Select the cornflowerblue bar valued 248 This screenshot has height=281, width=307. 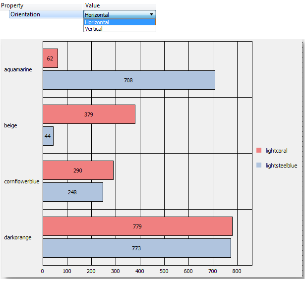pyautogui.click(x=72, y=192)
